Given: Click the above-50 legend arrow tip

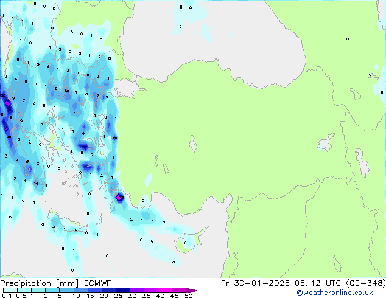Looking at the screenshot, I should point(193,290).
